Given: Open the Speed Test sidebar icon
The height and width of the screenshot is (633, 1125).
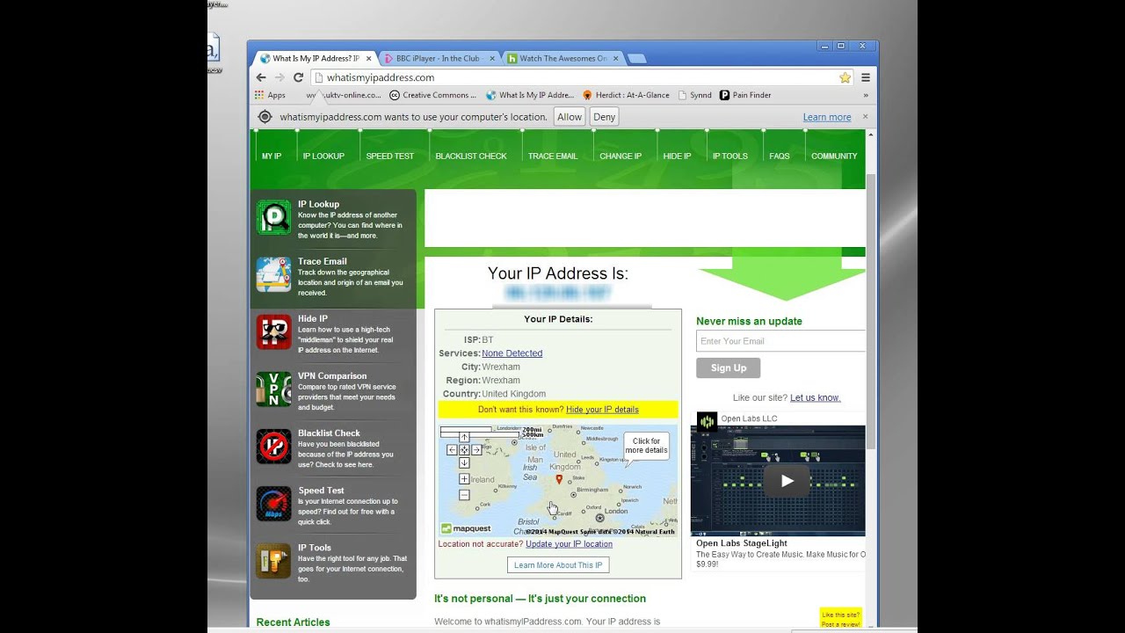Looking at the screenshot, I should coord(273,504).
